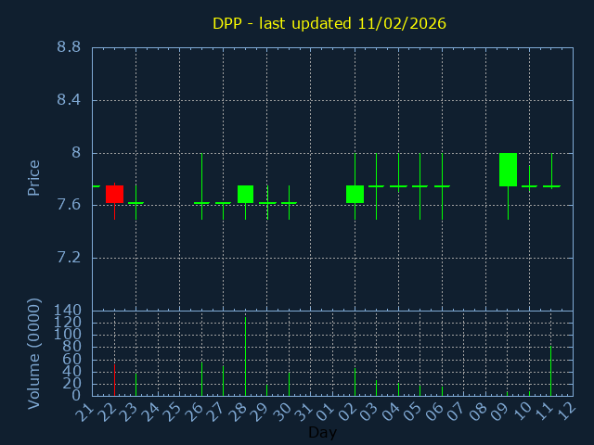This screenshot has height=445, width=594.
Task: Click the 'Price' y-axis label
Action: (34, 178)
